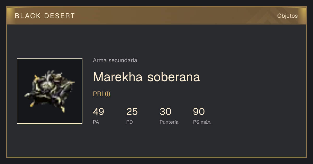Click the 25 PD stat value
This screenshot has height=164, width=313.
(132, 112)
